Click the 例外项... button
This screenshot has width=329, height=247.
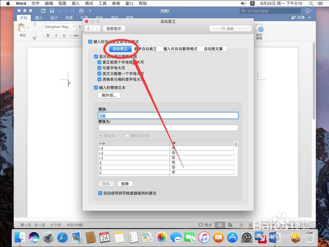tap(109, 95)
